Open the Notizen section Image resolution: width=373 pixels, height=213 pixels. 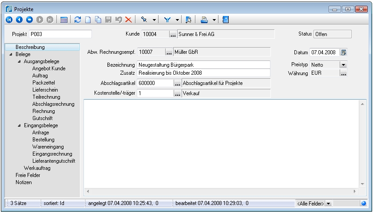click(x=24, y=182)
